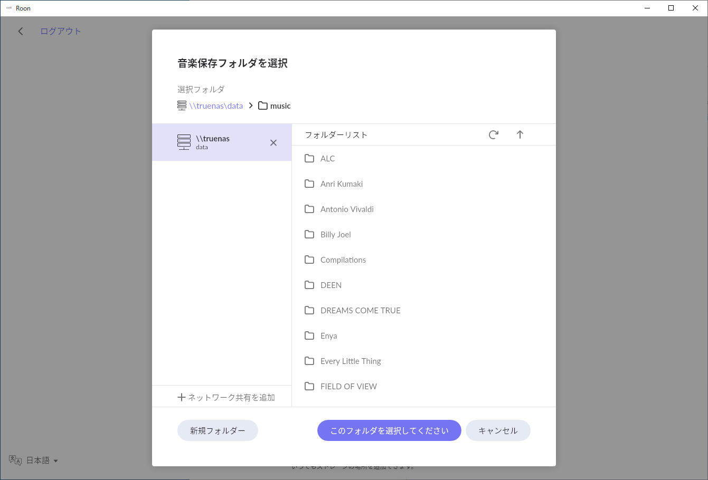708x480 pixels.
Task: Click the back arrow beside ログアウト
Action: pos(21,31)
